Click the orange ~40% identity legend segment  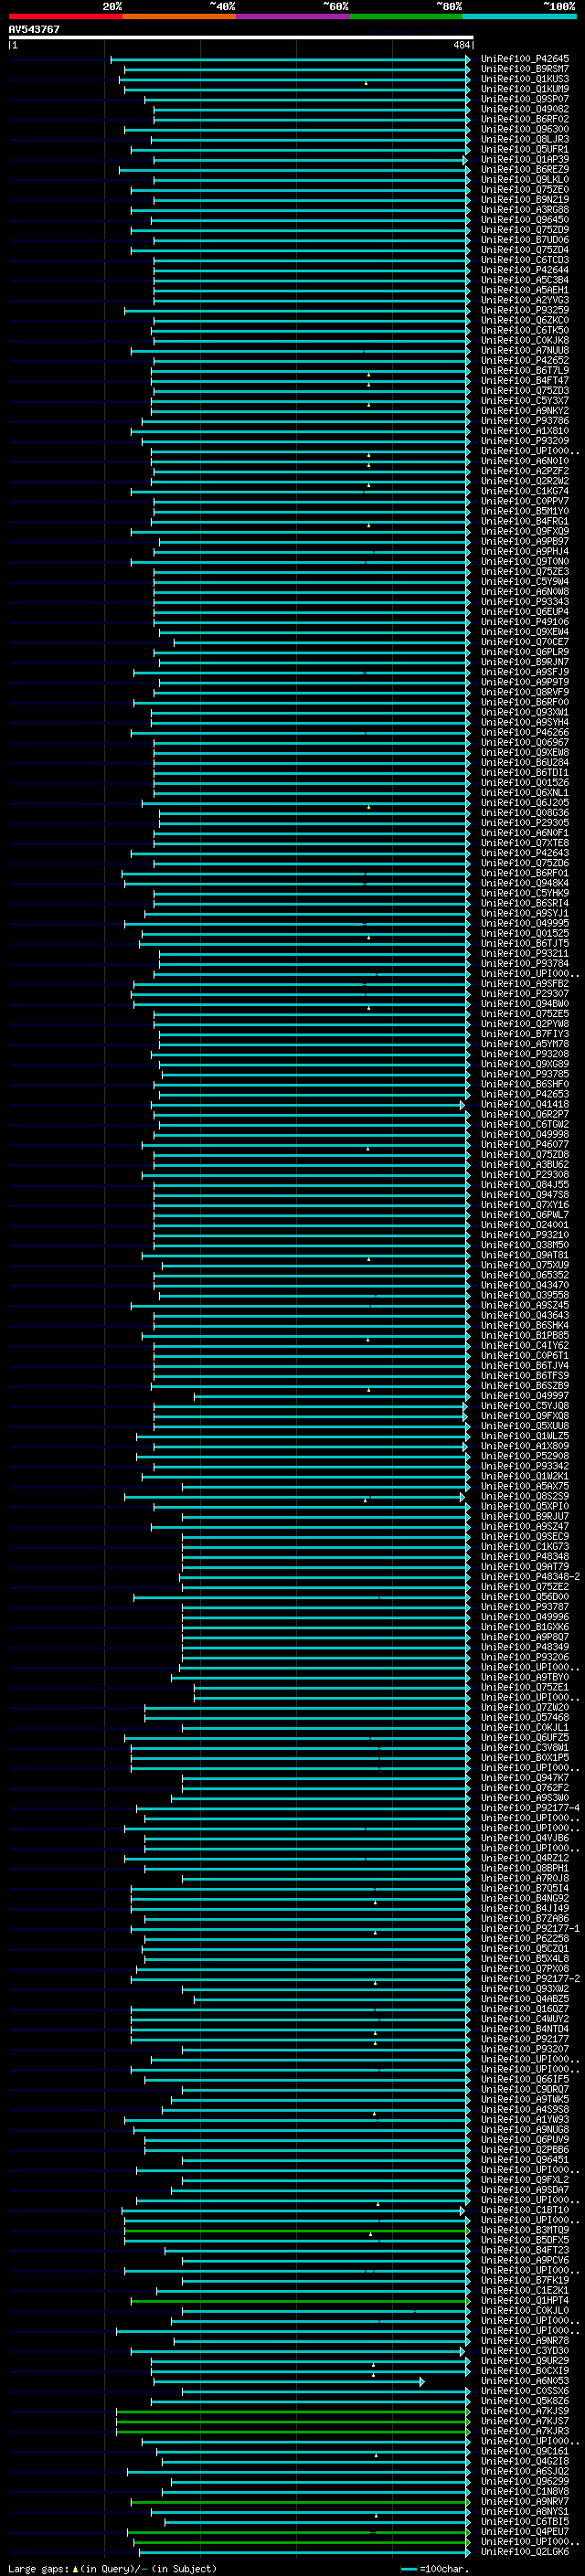pyautogui.click(x=179, y=16)
